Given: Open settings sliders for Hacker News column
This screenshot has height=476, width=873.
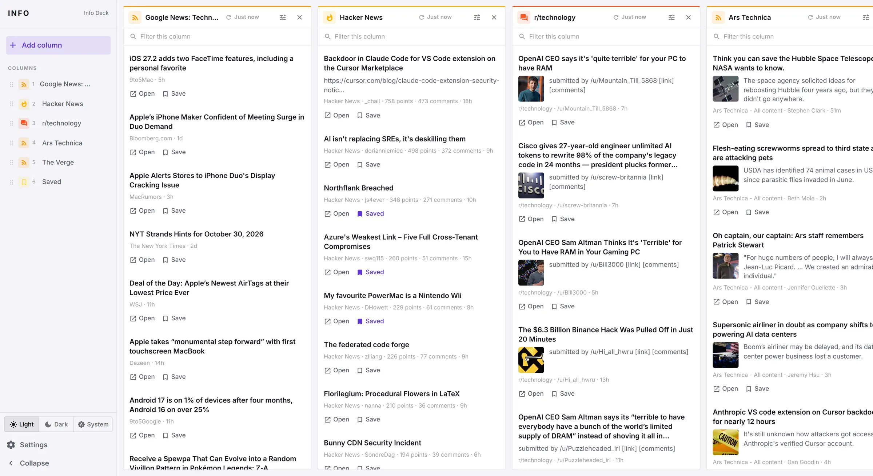Looking at the screenshot, I should click(477, 17).
